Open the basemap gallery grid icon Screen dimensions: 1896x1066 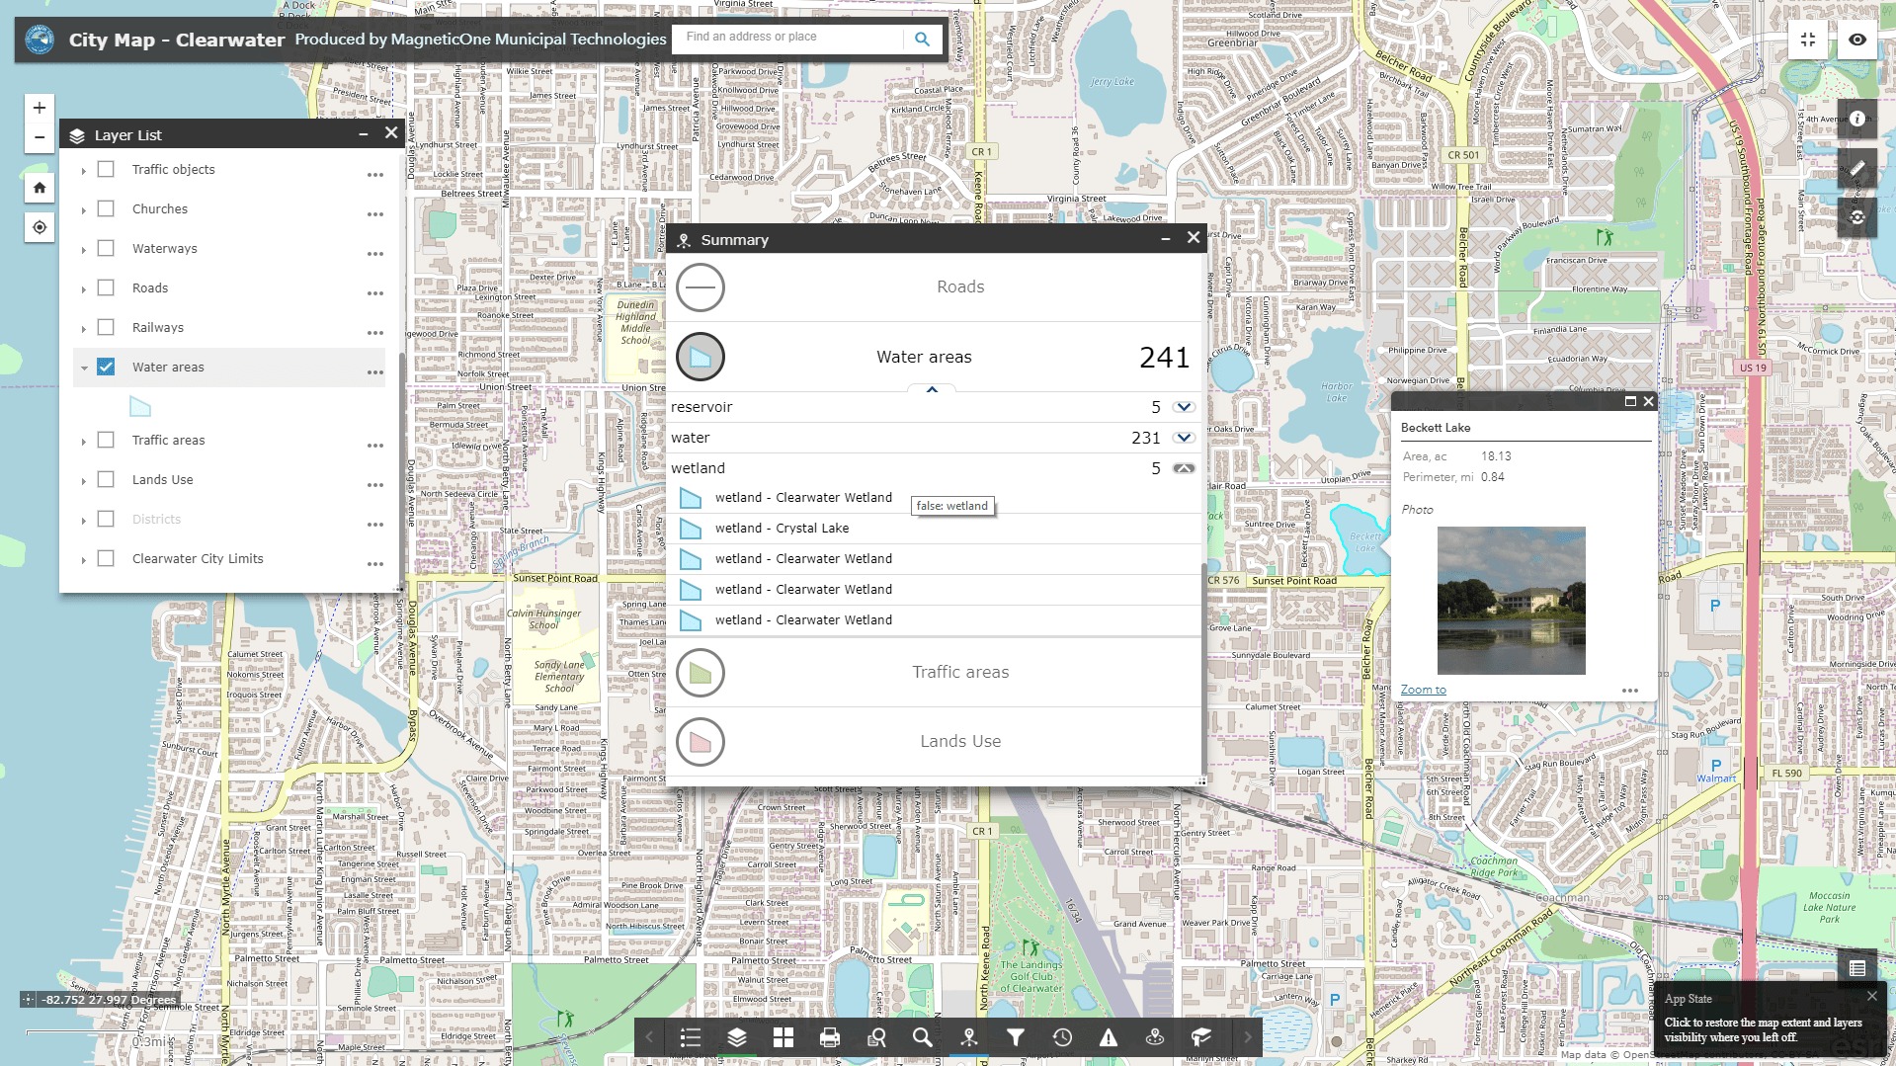783,1037
